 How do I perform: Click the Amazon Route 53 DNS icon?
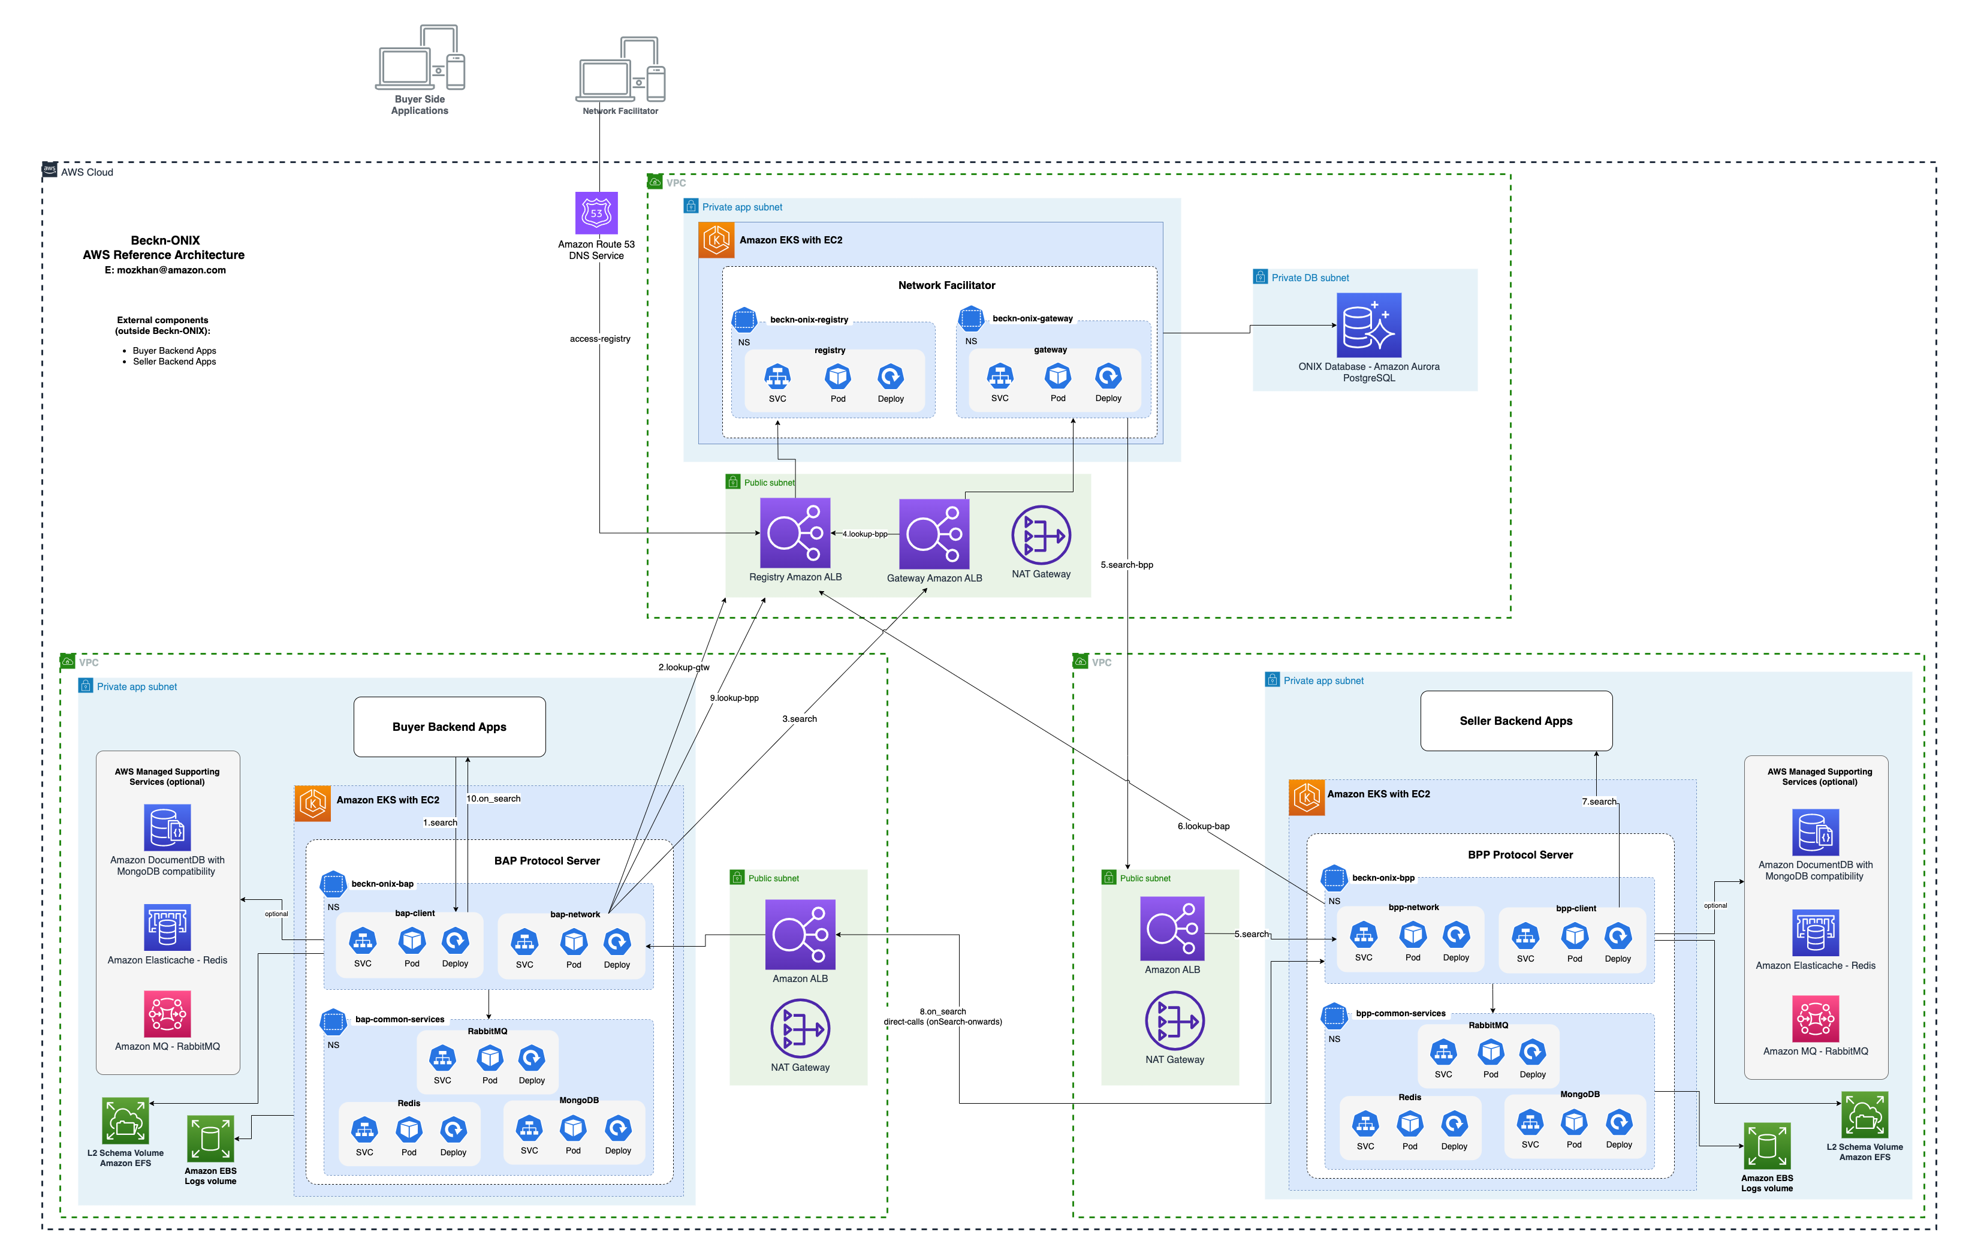596,213
